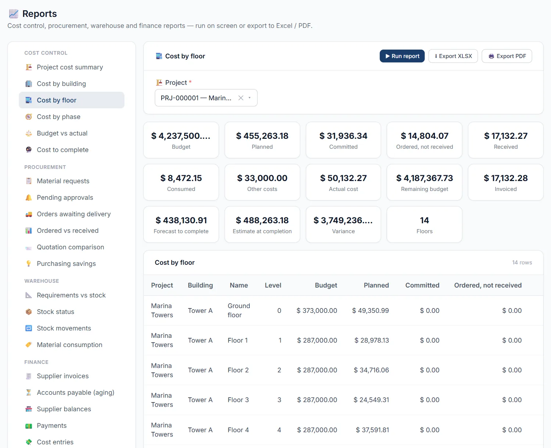
Task: Export the report to XLSX
Action: [x=453, y=56]
